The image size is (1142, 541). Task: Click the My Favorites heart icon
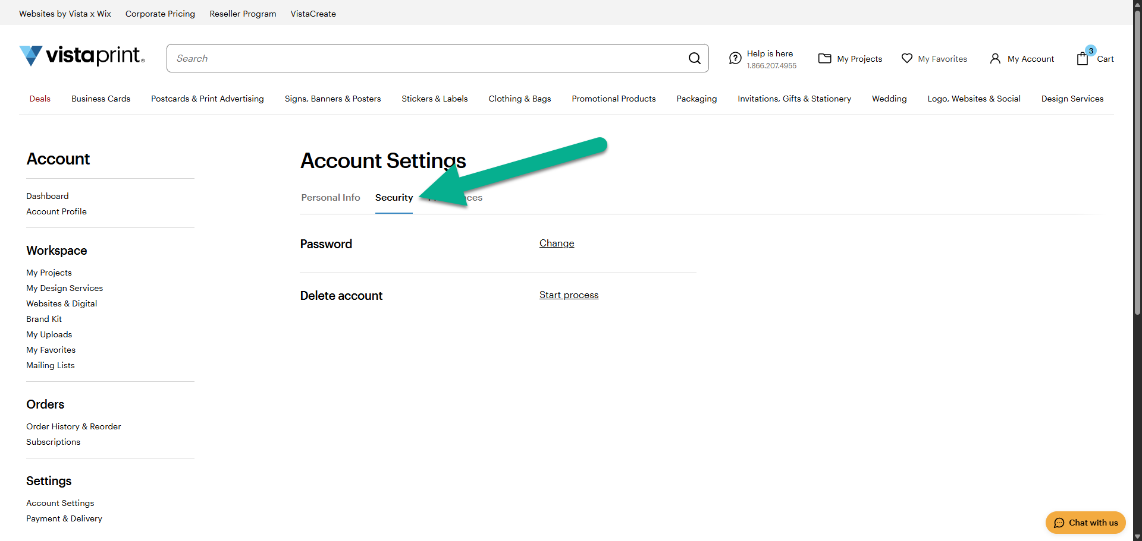click(x=906, y=58)
